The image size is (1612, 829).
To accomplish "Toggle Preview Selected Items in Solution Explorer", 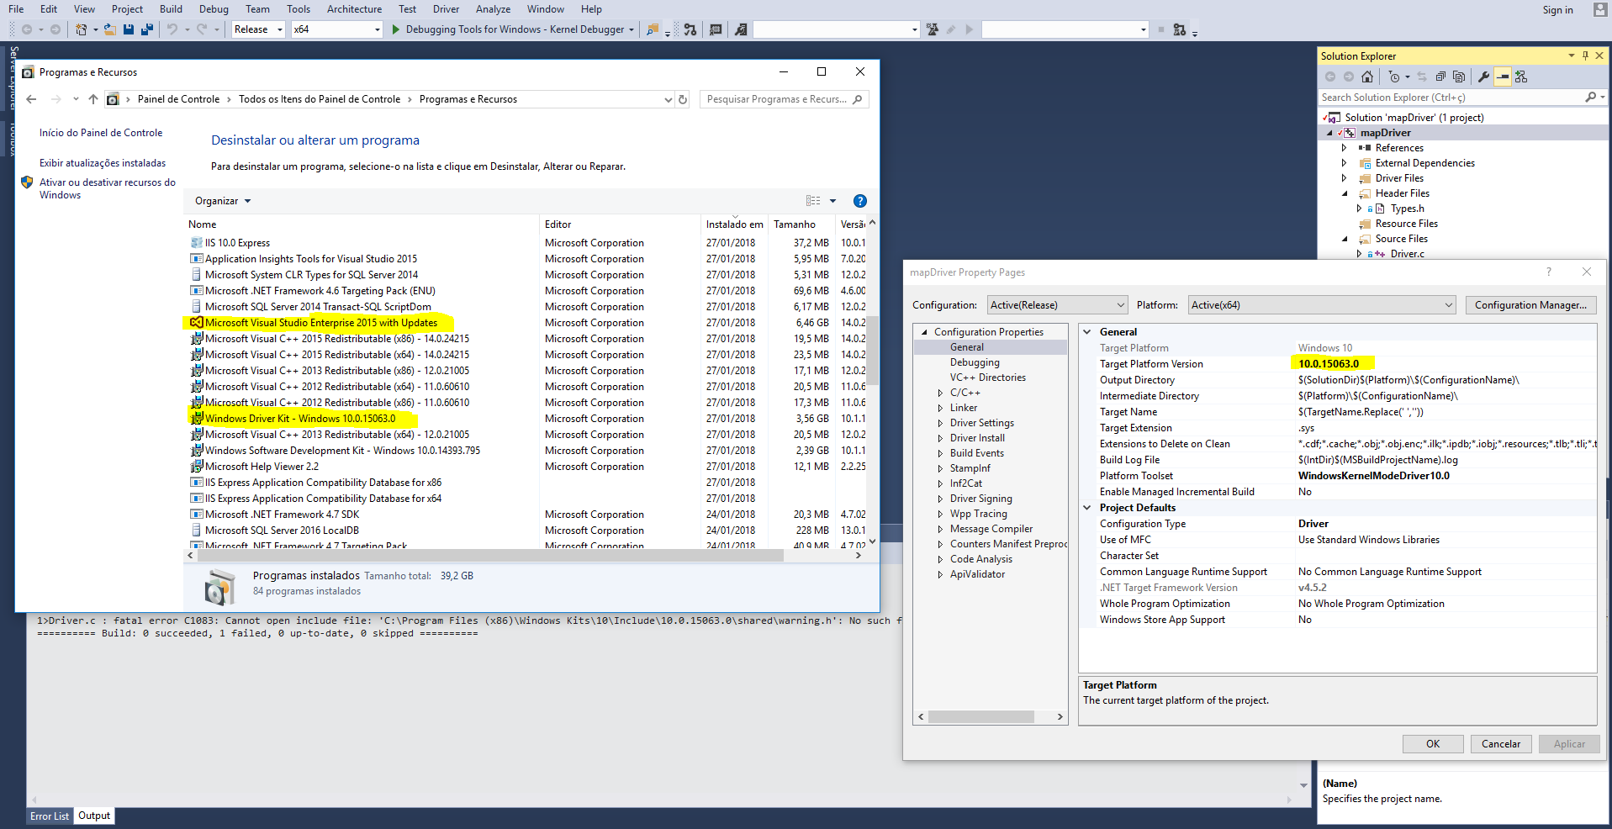I will [1503, 77].
